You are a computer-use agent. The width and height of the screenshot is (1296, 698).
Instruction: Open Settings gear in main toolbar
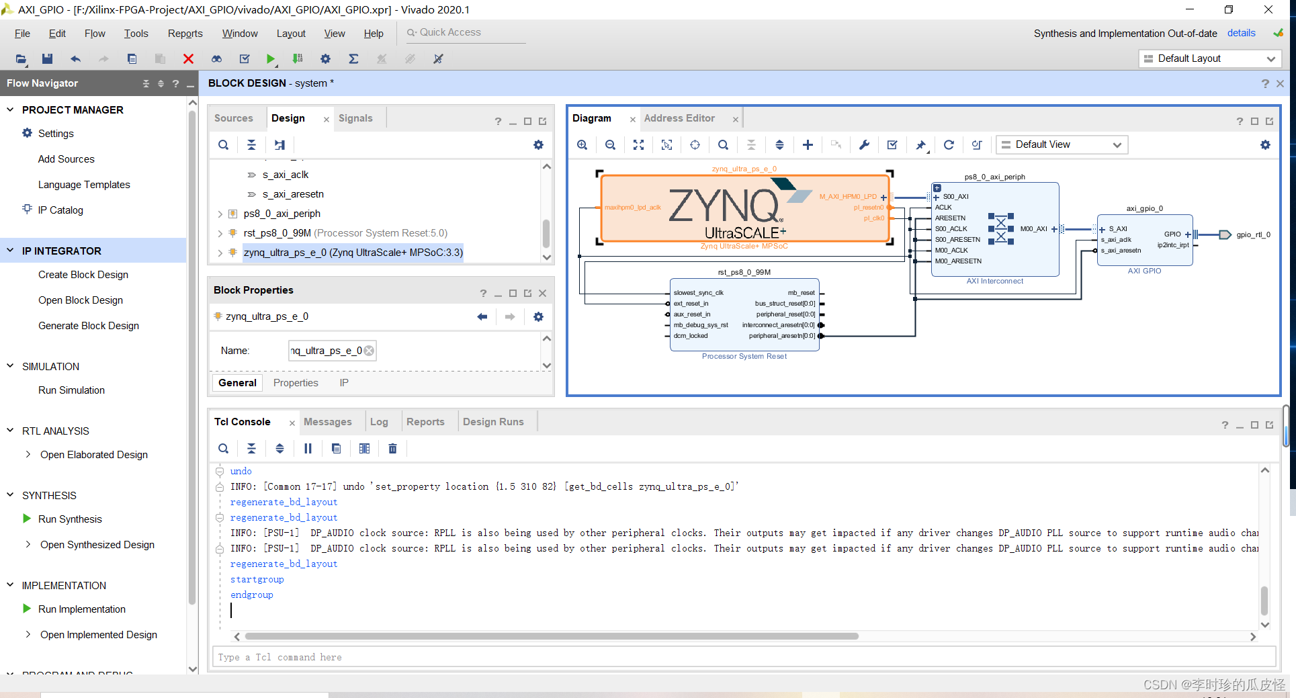[325, 59]
